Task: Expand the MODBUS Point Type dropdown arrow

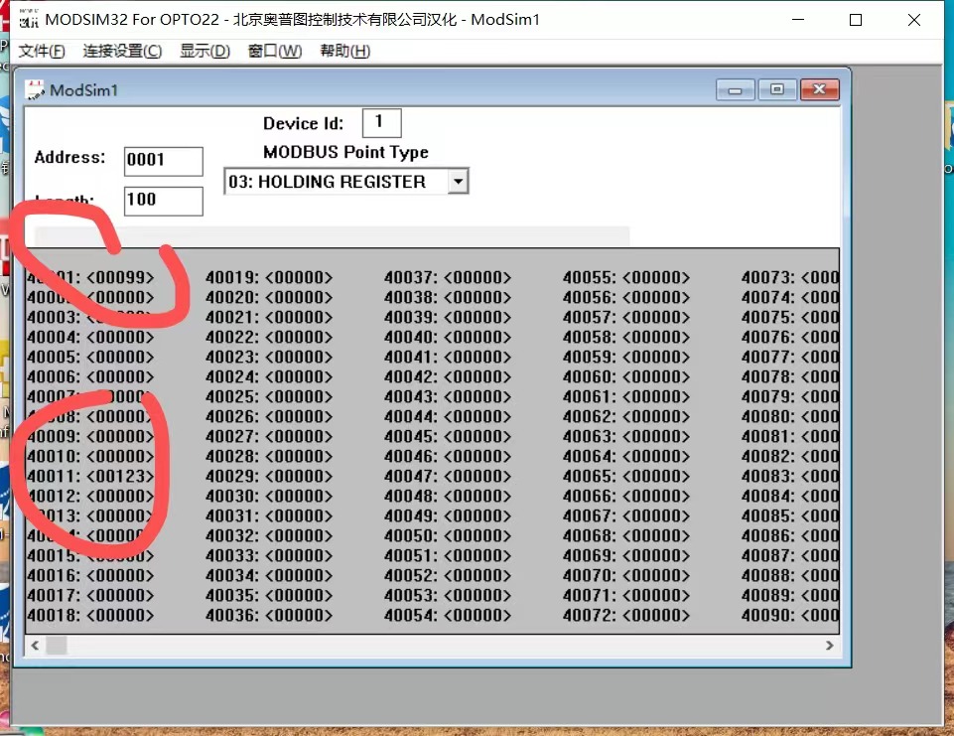Action: (458, 181)
